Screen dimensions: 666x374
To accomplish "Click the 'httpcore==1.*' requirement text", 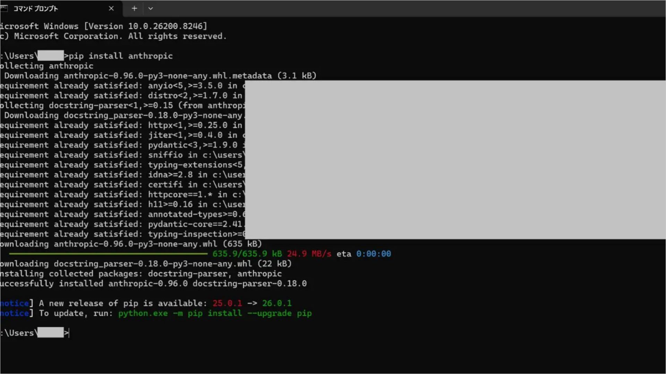I will 180,195.
